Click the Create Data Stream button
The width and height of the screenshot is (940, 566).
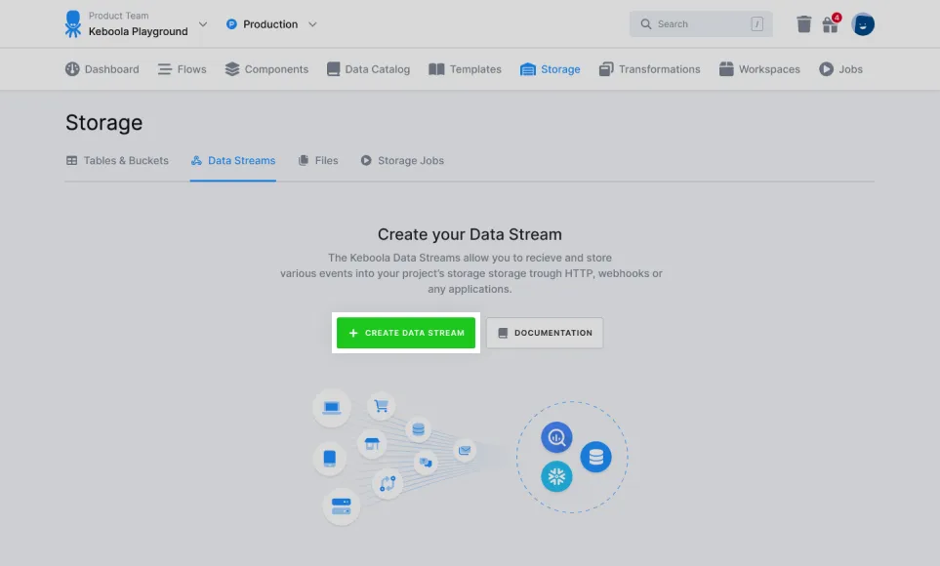pyautogui.click(x=406, y=333)
